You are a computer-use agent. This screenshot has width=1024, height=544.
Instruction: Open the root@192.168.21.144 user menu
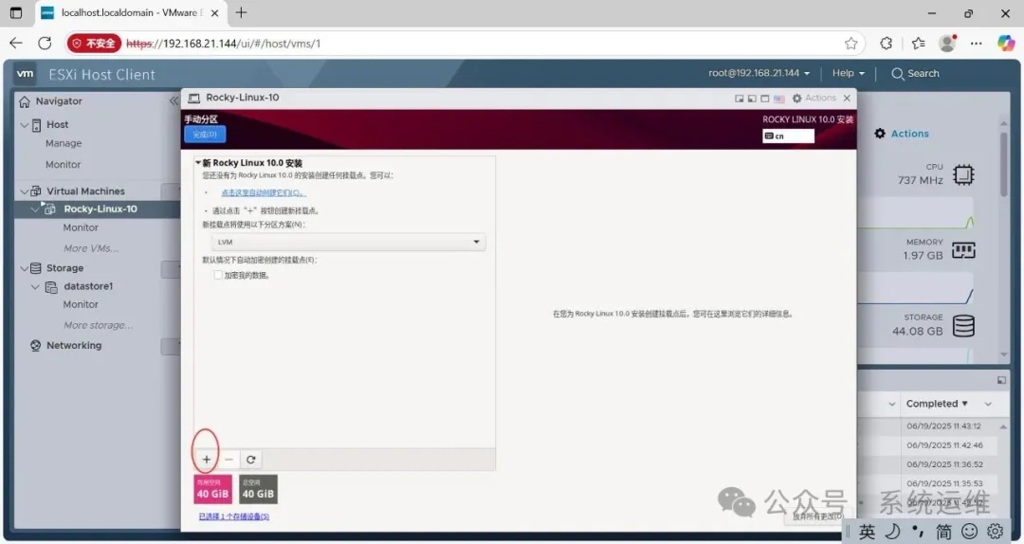click(x=759, y=73)
